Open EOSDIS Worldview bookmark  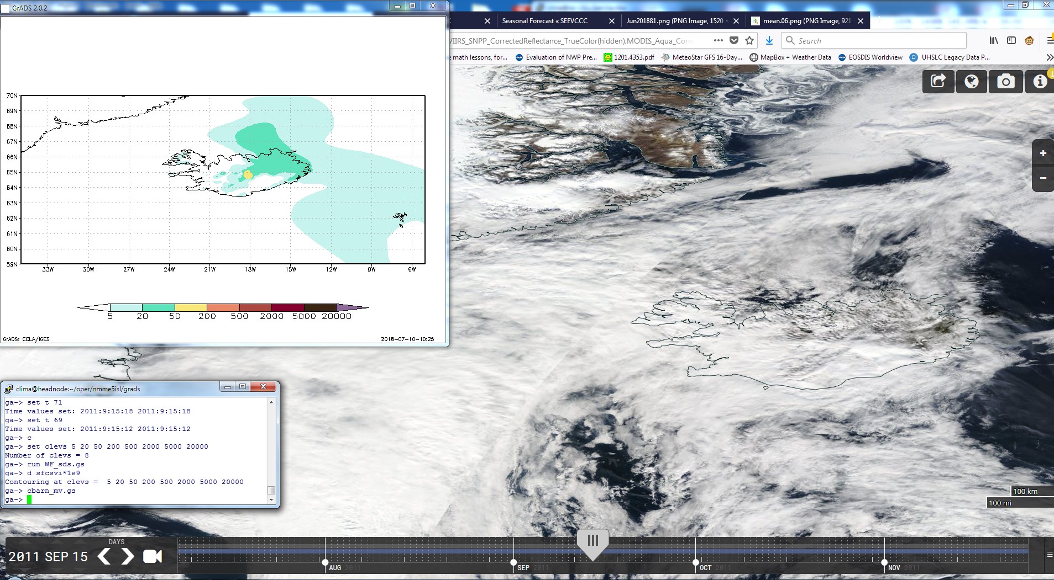(x=871, y=57)
